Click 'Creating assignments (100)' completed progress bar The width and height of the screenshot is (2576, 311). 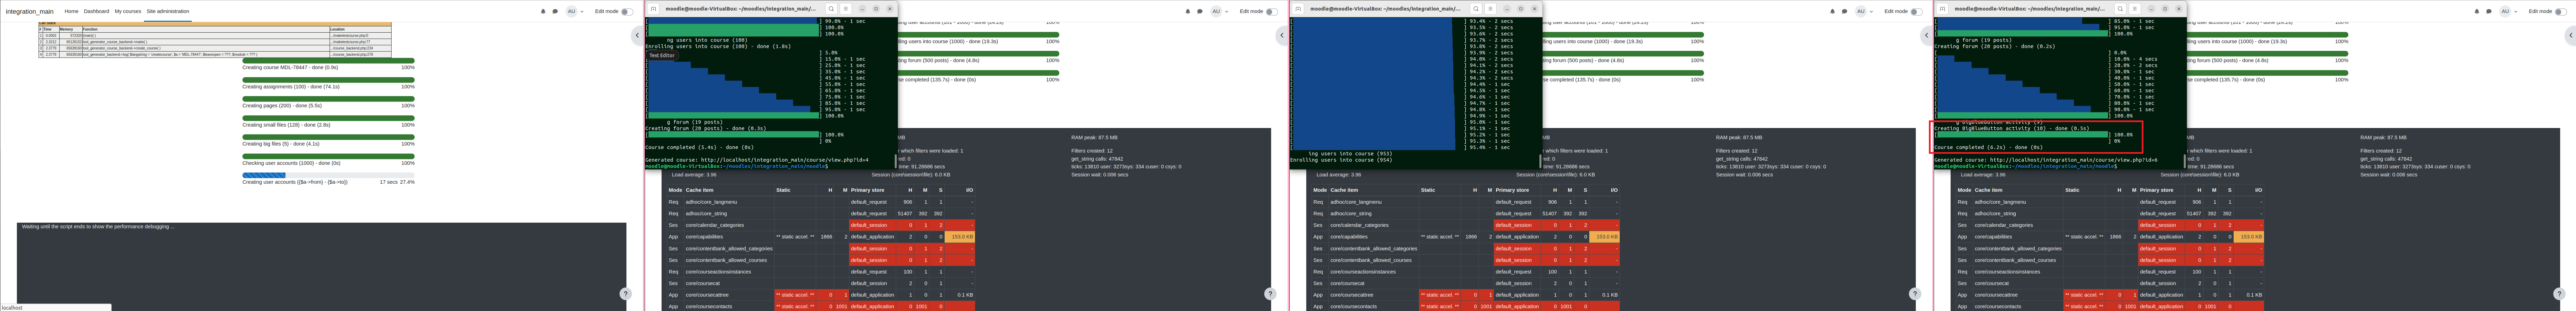(x=328, y=80)
